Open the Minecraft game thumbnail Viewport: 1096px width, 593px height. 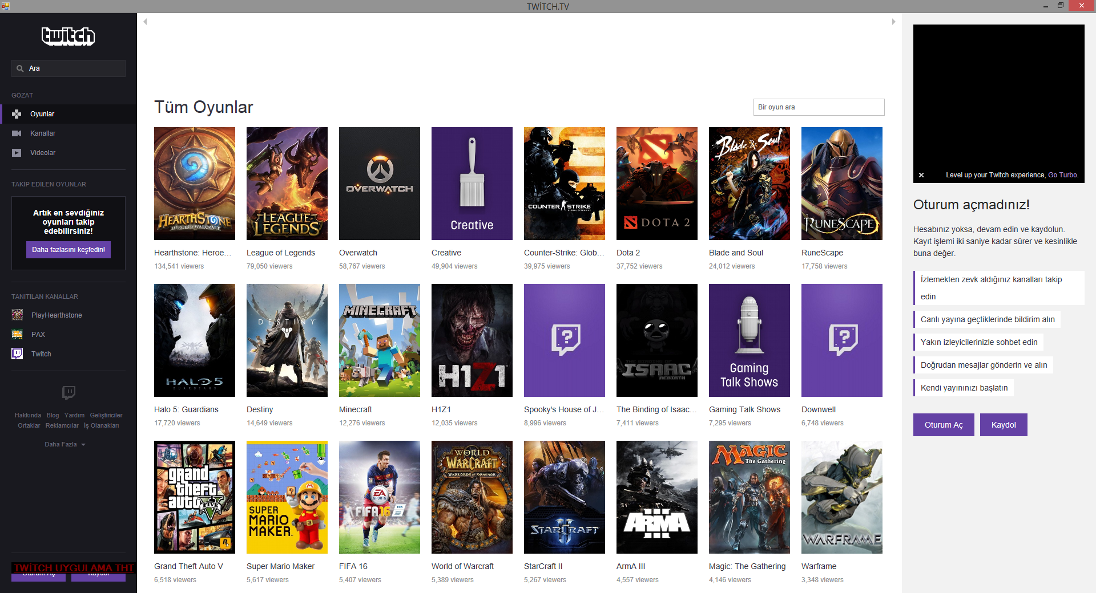[x=380, y=340]
